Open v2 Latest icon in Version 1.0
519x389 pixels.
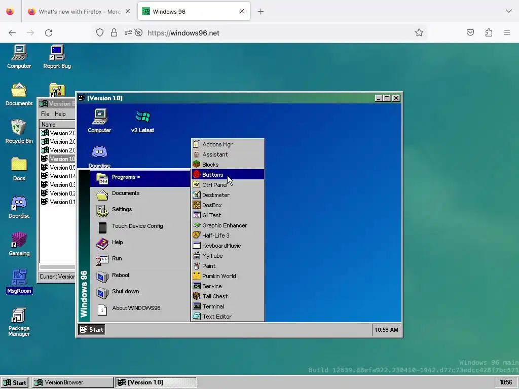[x=142, y=121]
